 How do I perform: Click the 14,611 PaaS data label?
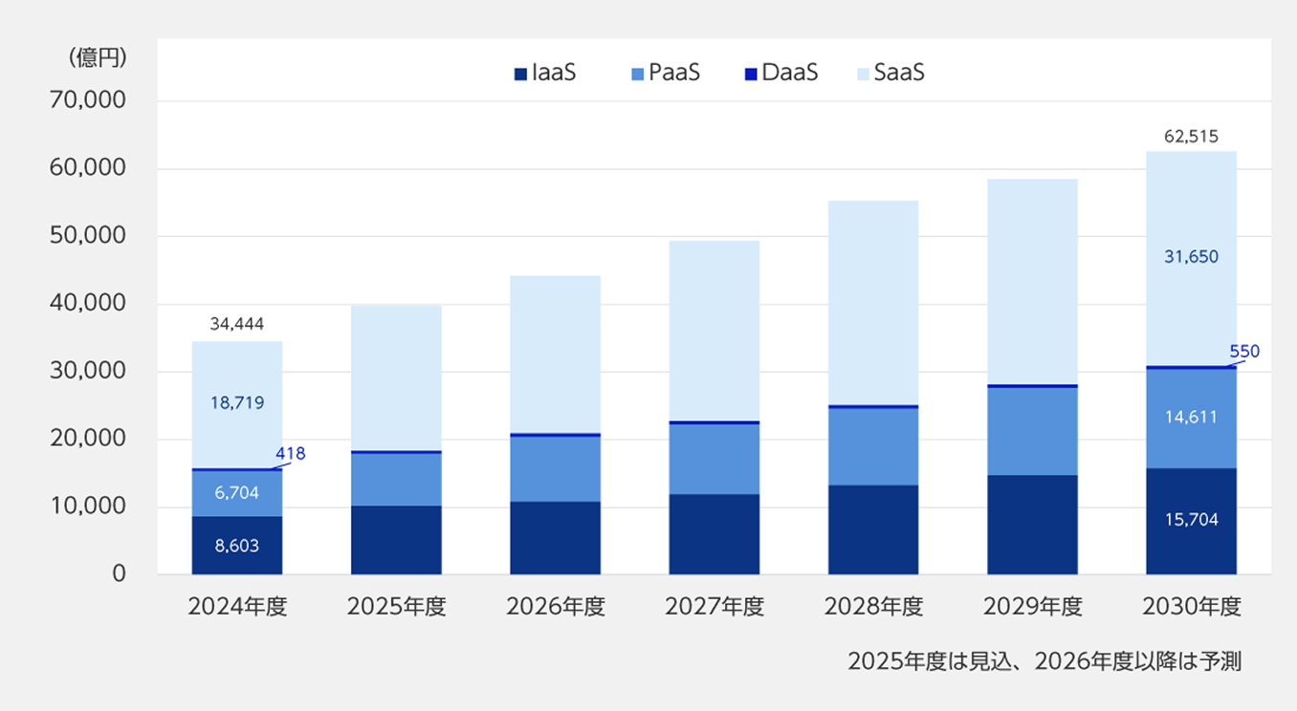point(1191,418)
